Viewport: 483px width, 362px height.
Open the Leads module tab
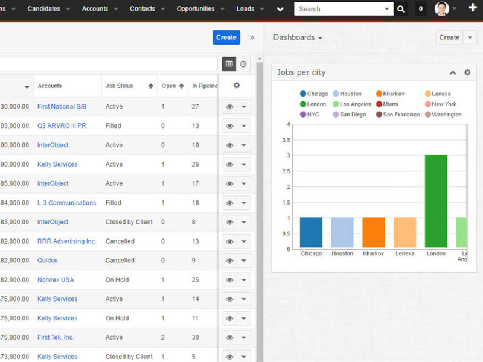245,8
